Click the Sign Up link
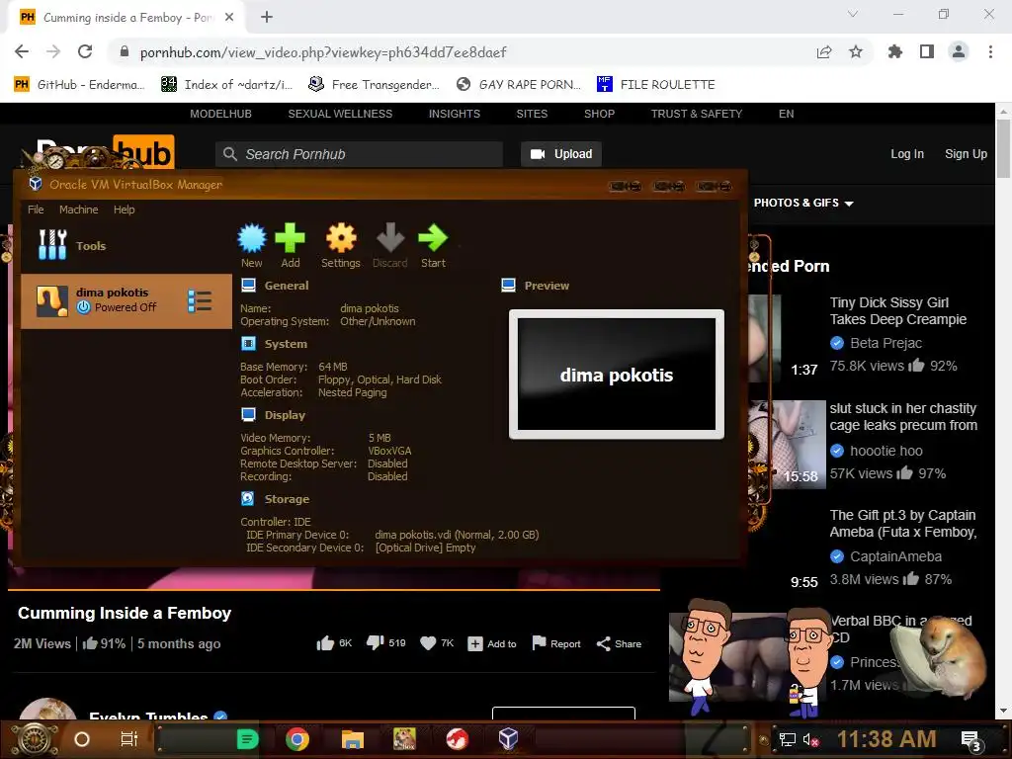The width and height of the screenshot is (1012, 759). [x=966, y=154]
